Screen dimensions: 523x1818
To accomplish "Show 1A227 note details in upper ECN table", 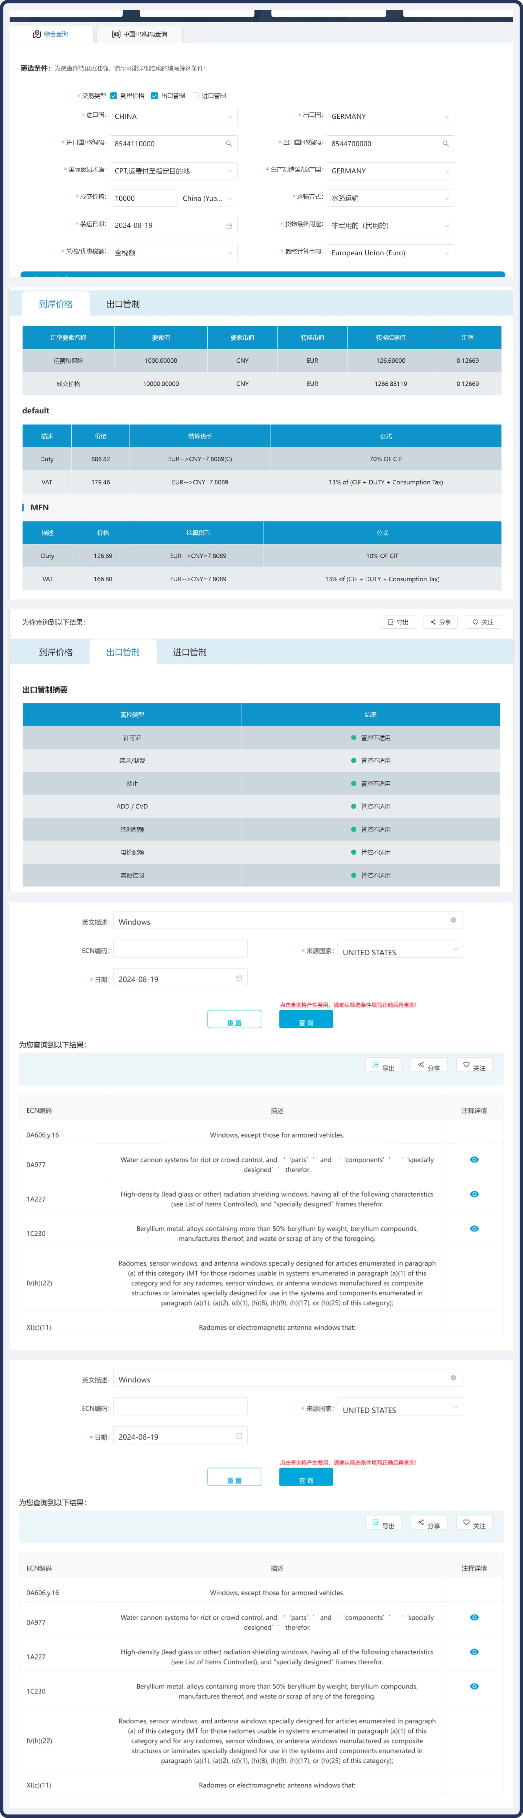I will coord(474,1194).
